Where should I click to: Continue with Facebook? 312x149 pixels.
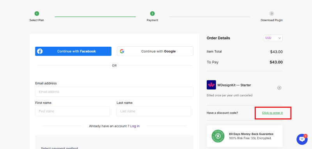73,51
